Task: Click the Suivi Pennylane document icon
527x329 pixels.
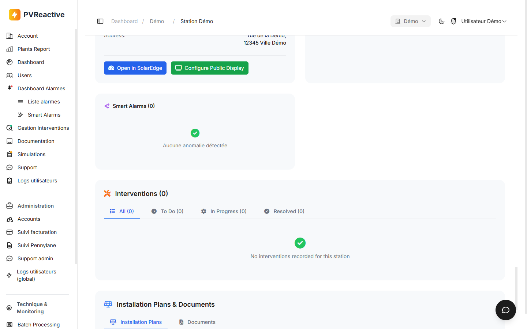Action: (10, 245)
